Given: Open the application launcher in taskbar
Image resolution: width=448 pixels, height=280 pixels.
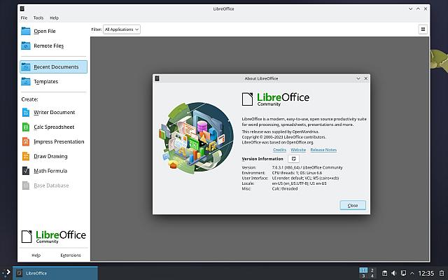Looking at the screenshot, I should (x=6, y=272).
